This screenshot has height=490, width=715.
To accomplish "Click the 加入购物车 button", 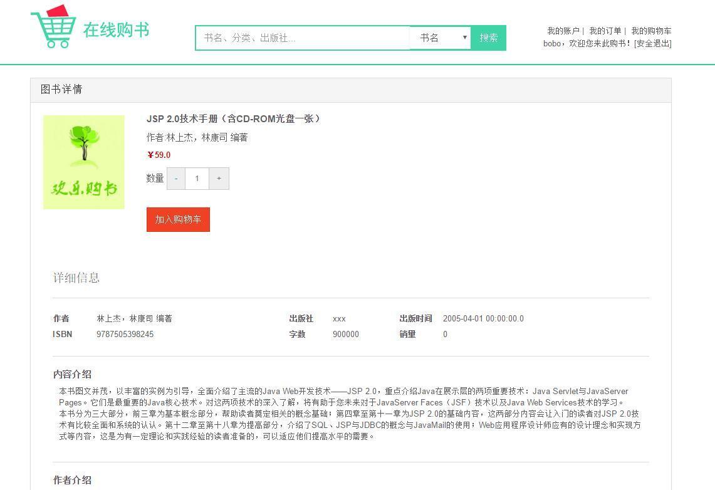I will tap(178, 219).
